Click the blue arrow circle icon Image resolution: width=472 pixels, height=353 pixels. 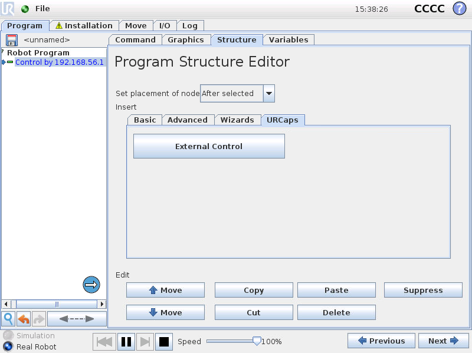(x=91, y=285)
